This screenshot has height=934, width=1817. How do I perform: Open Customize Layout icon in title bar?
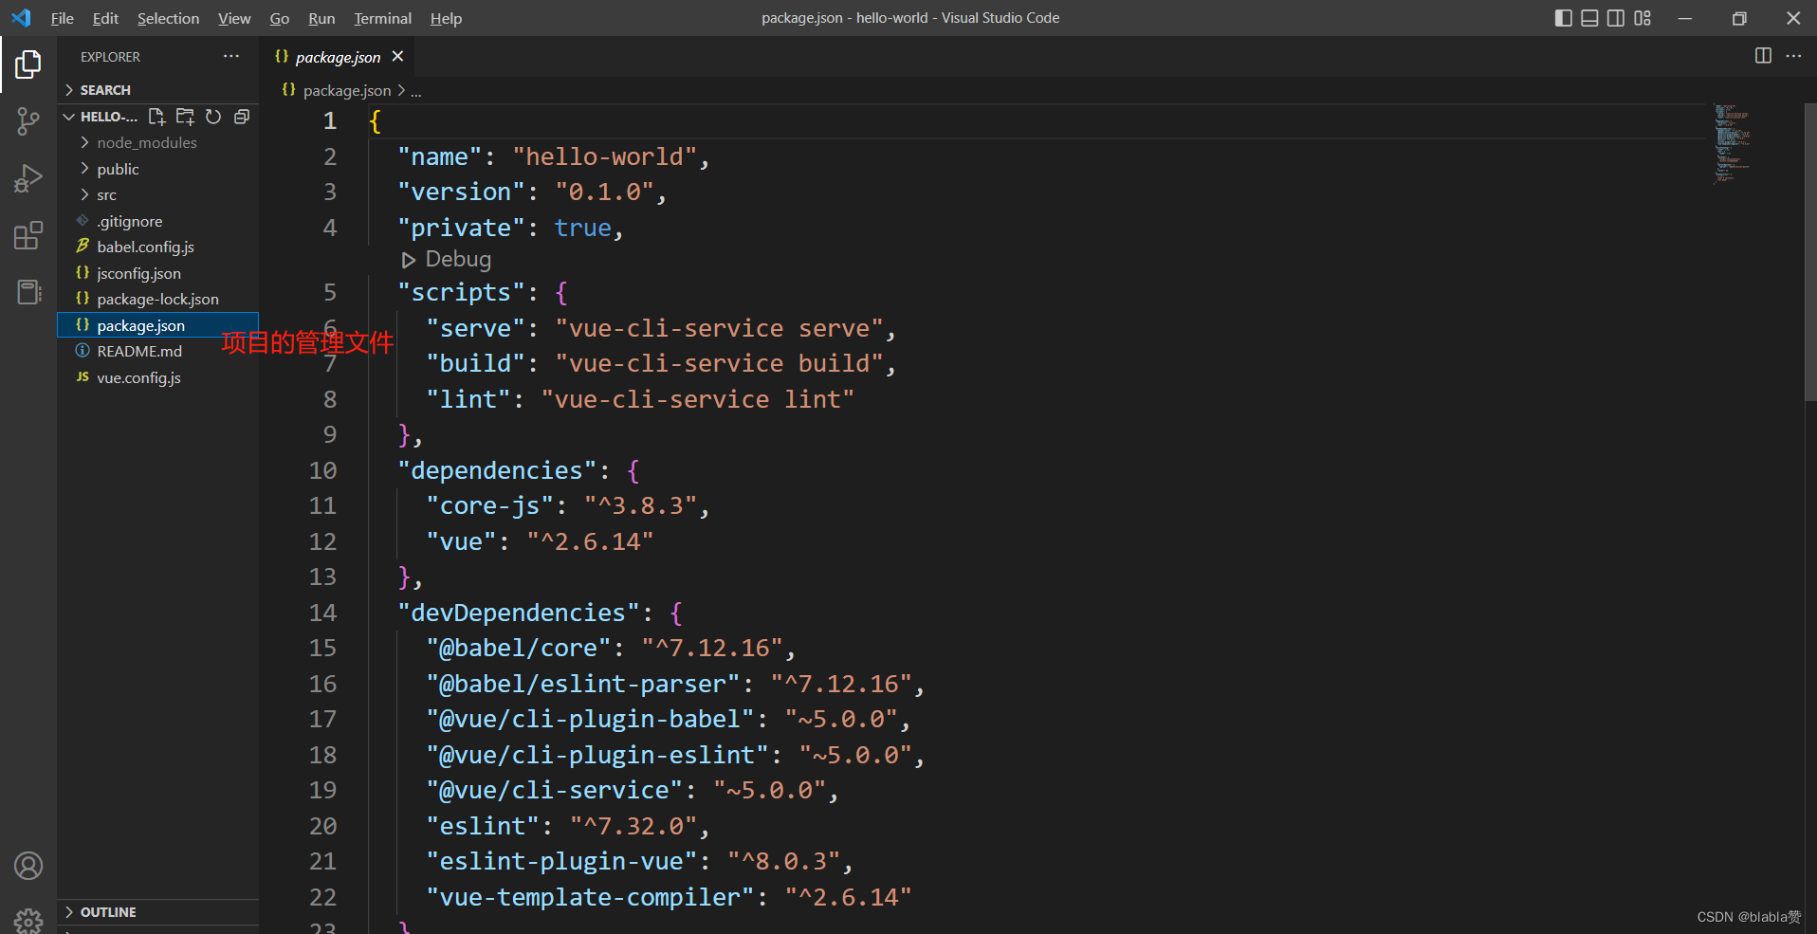click(1643, 18)
